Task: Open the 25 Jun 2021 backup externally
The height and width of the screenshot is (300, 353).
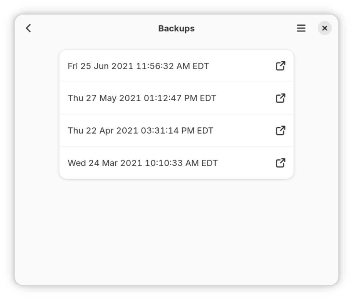Action: 280,66
